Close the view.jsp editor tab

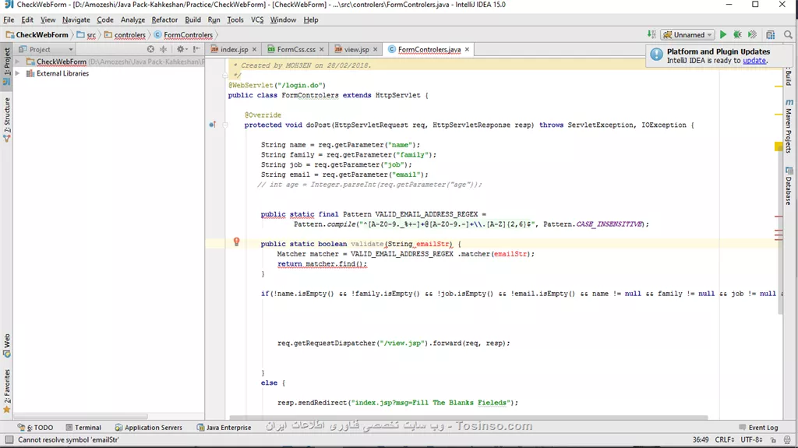376,49
